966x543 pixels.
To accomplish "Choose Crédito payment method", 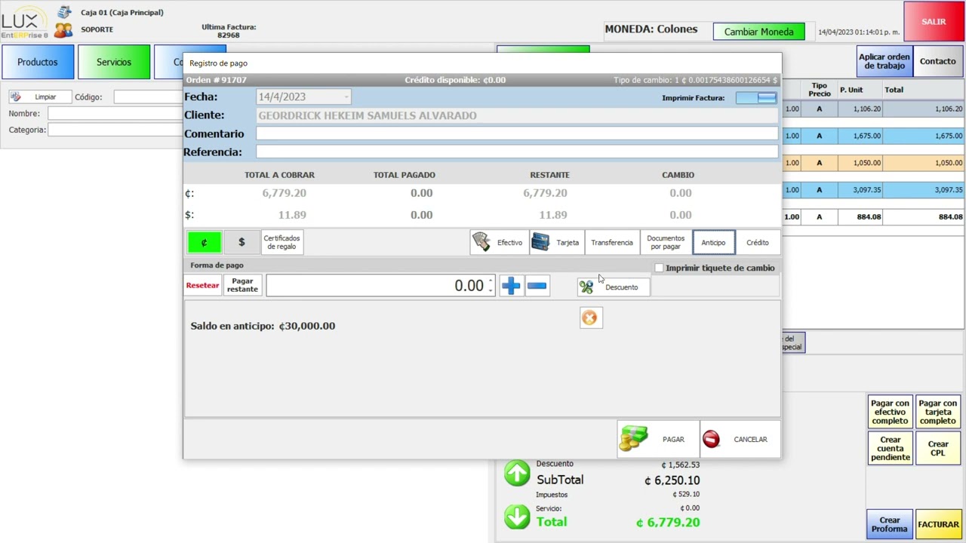I will point(758,242).
